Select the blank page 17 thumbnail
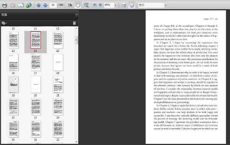 36,62
